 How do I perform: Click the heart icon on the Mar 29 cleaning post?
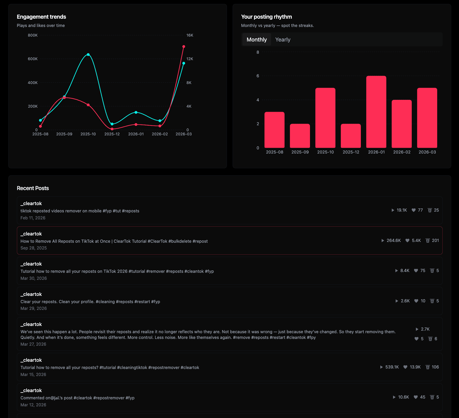[x=417, y=301]
